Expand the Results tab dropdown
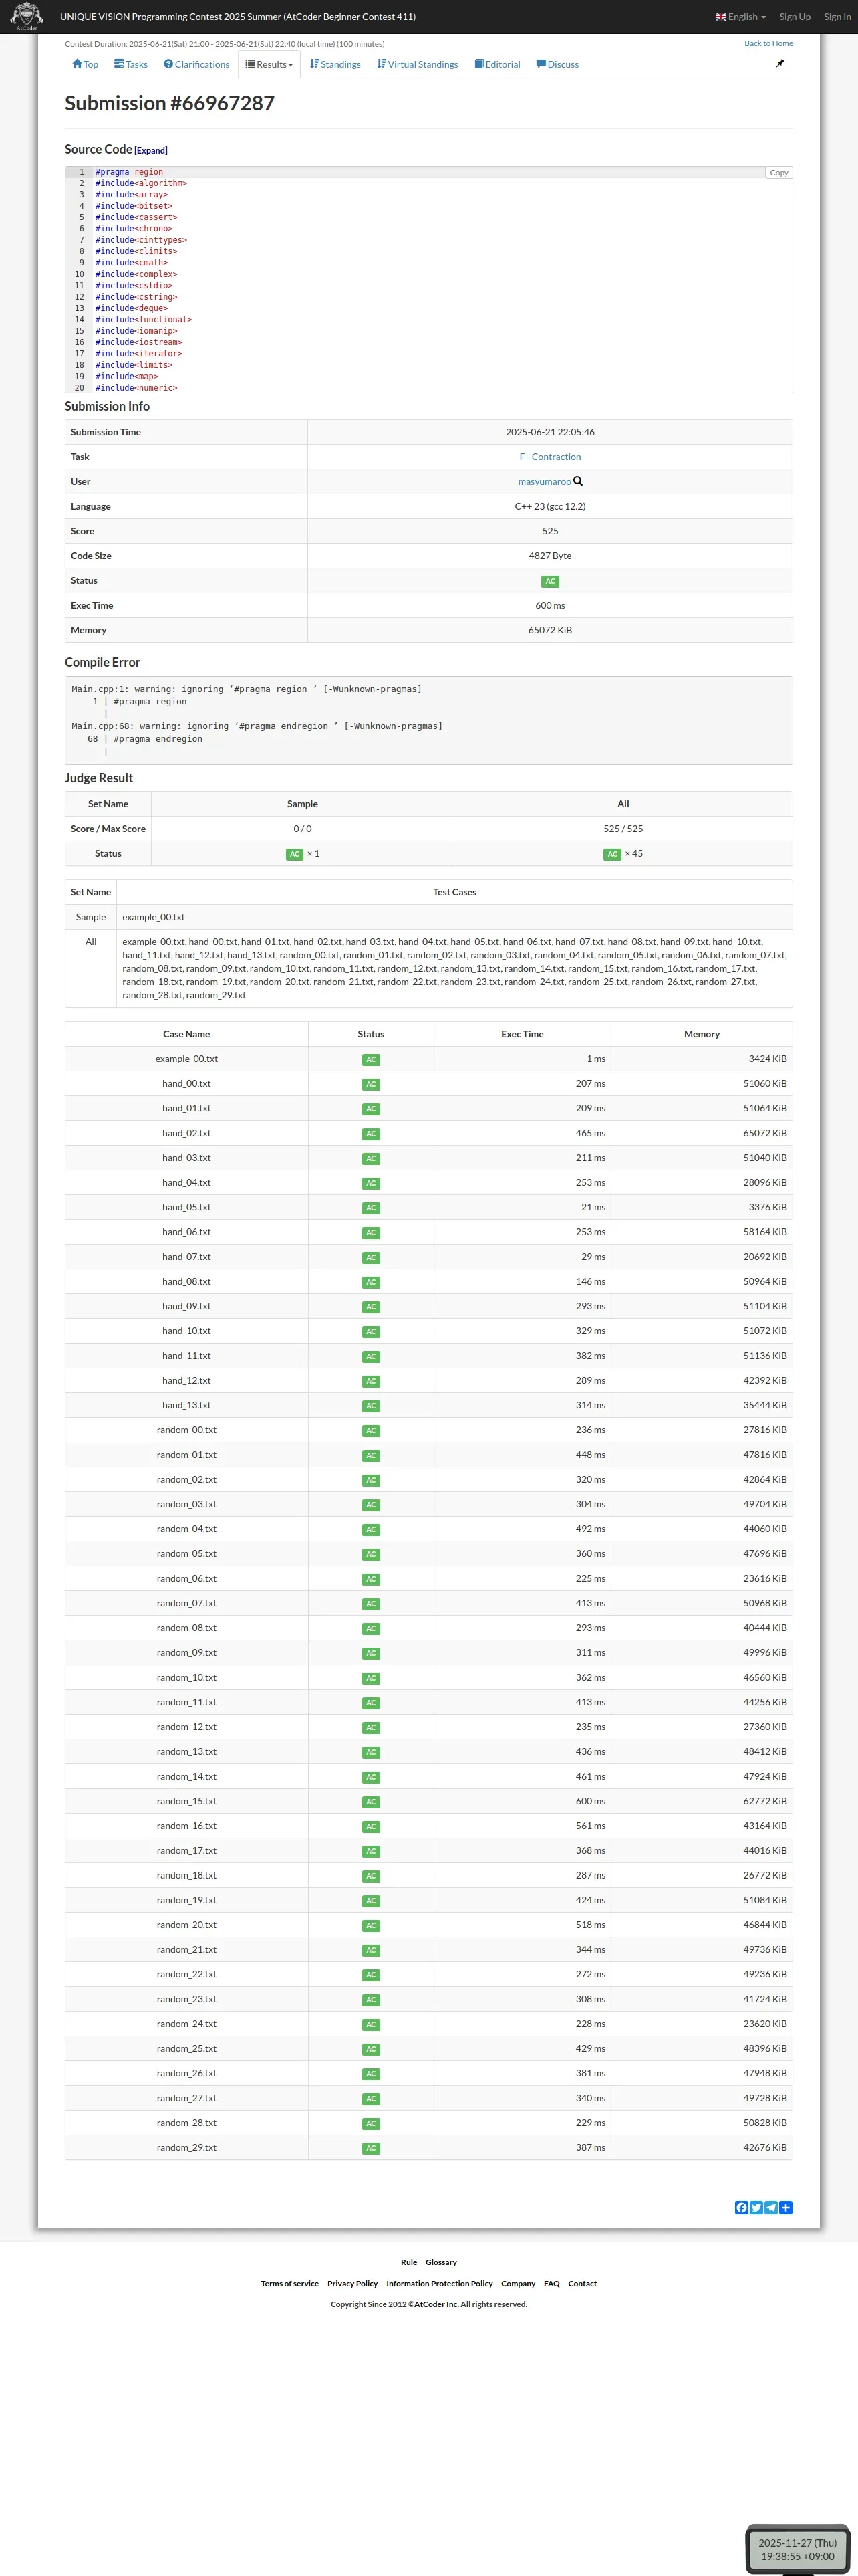The image size is (858, 2576). pos(270,64)
